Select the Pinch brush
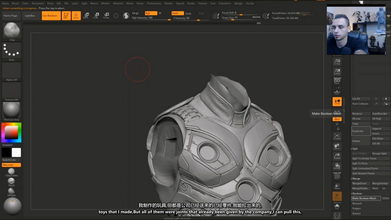Viewport: 391px width, 220px height. (11, 182)
